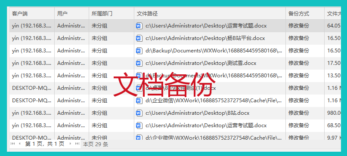Click yin client cell in 测试雪.docx row
The height and width of the screenshot is (156, 347).
click(32, 64)
